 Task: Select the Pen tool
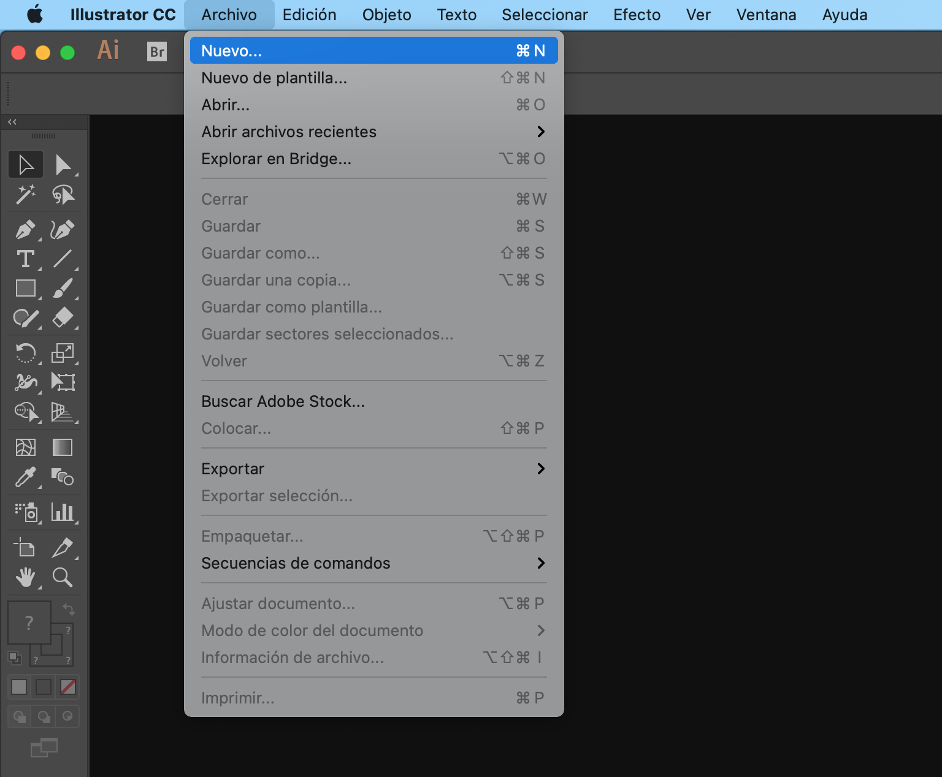(26, 230)
